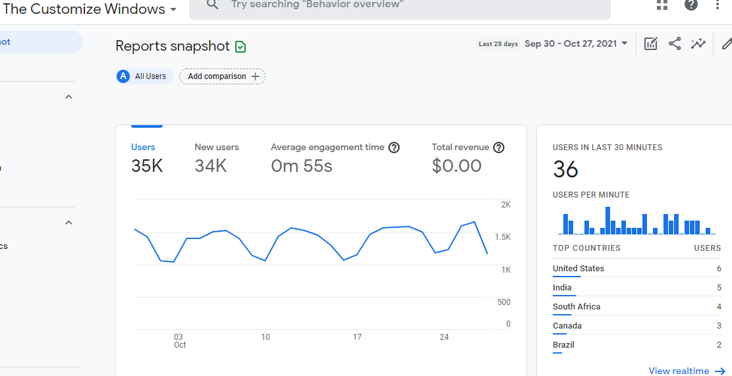Viewport: 732px width, 376px height.
Task: Open the three-dot more options menu
Action: coord(718,5)
